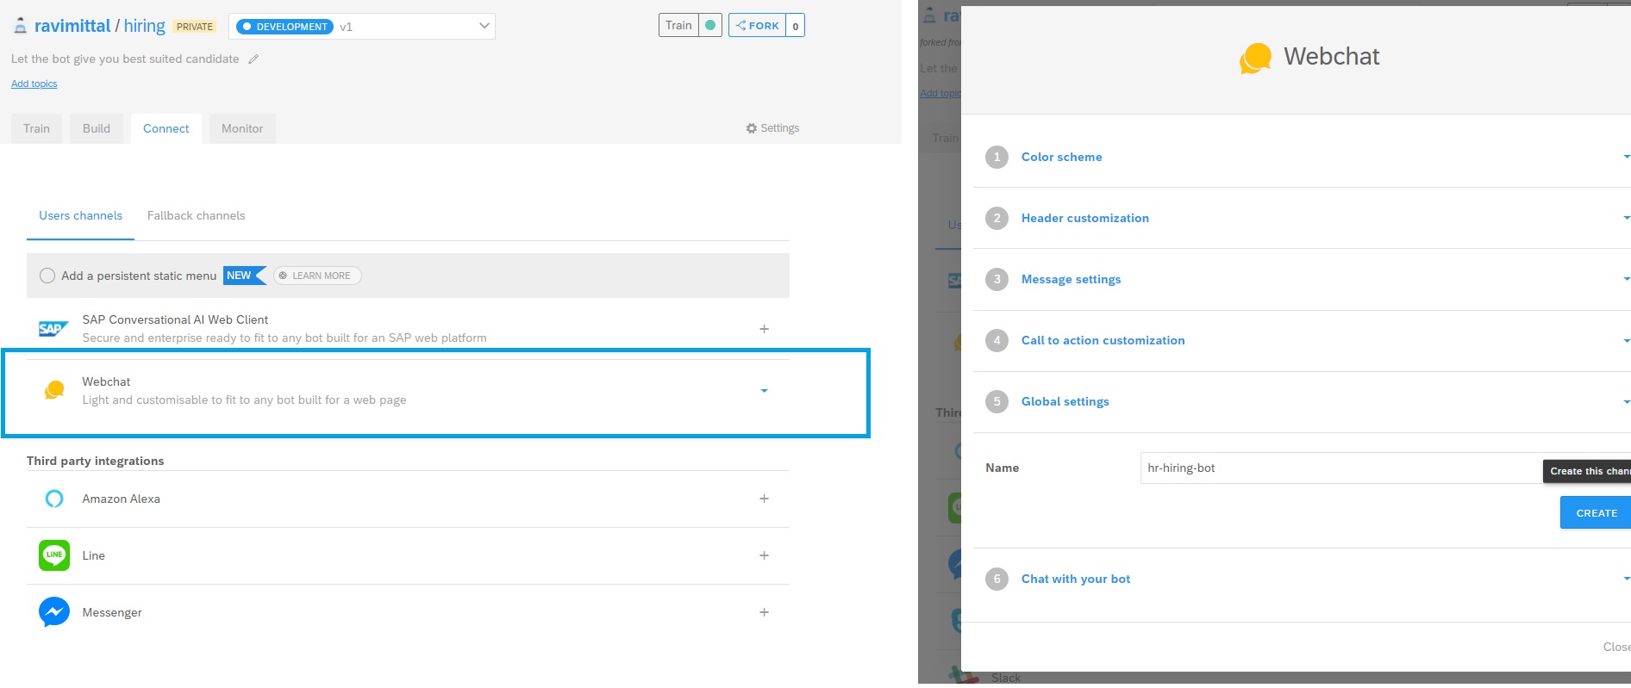Expand Amazon Alexa with its plus icon

(764, 499)
